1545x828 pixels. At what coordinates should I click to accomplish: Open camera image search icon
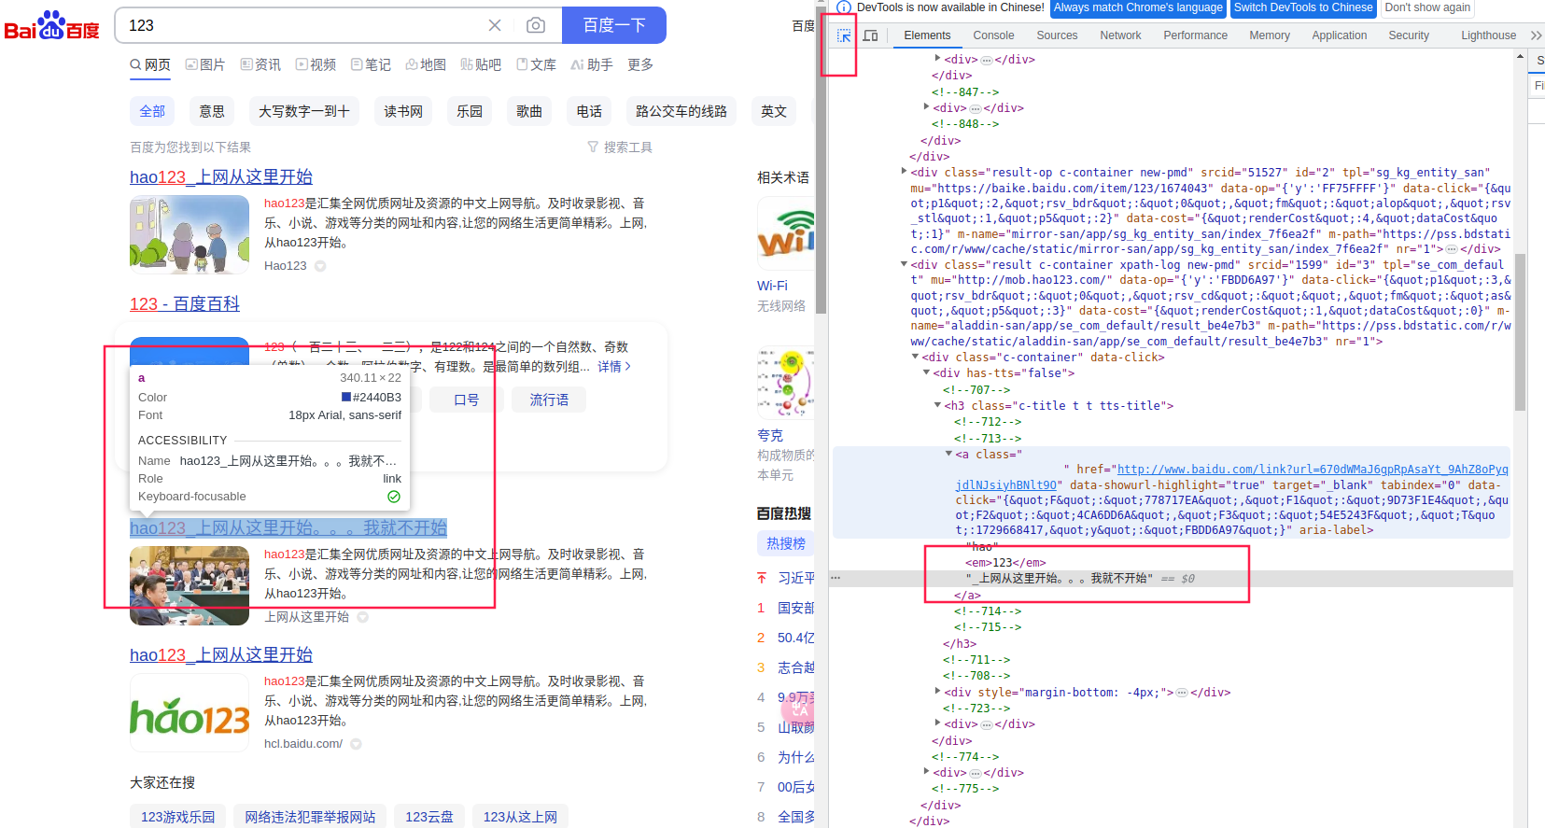(536, 25)
